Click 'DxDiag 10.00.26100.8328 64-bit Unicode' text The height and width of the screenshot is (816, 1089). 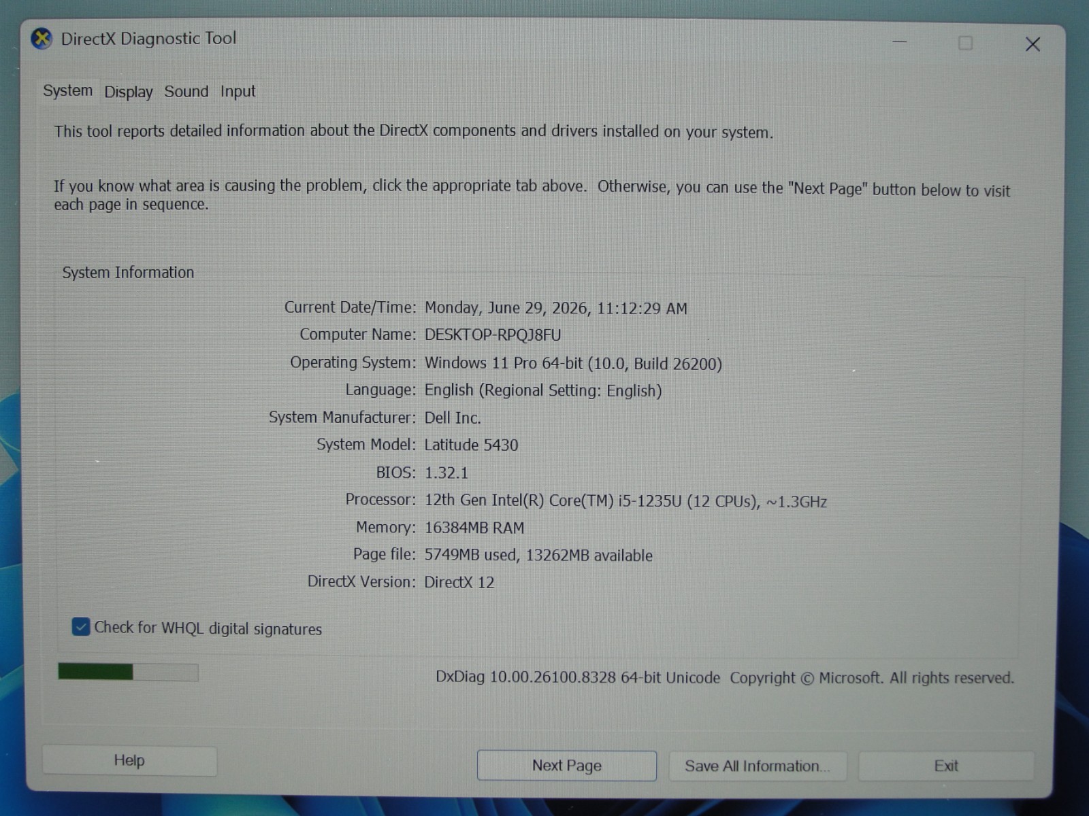tap(578, 677)
